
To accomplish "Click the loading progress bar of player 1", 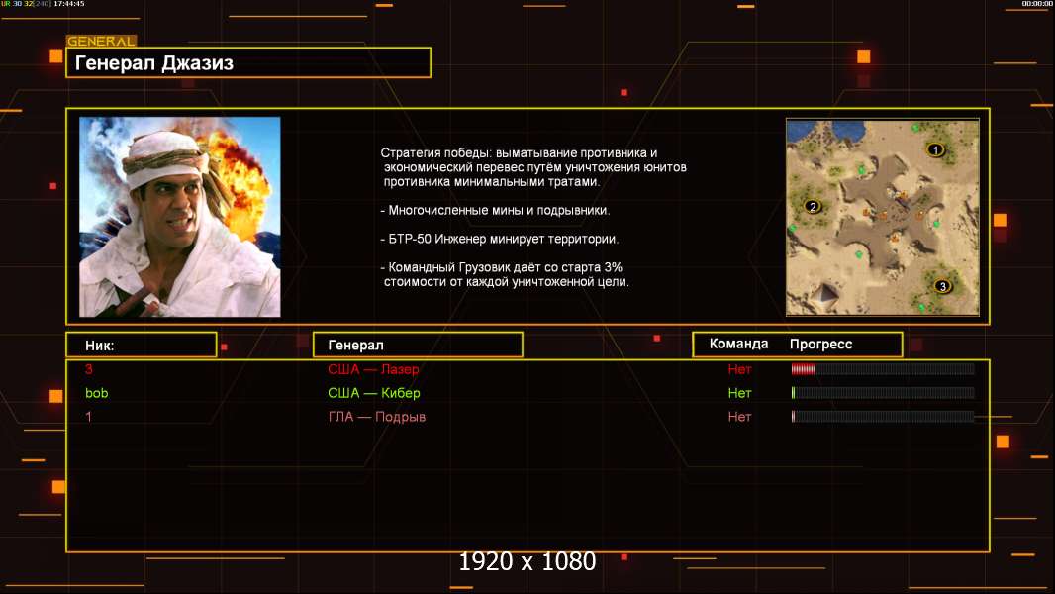I will 883,417.
